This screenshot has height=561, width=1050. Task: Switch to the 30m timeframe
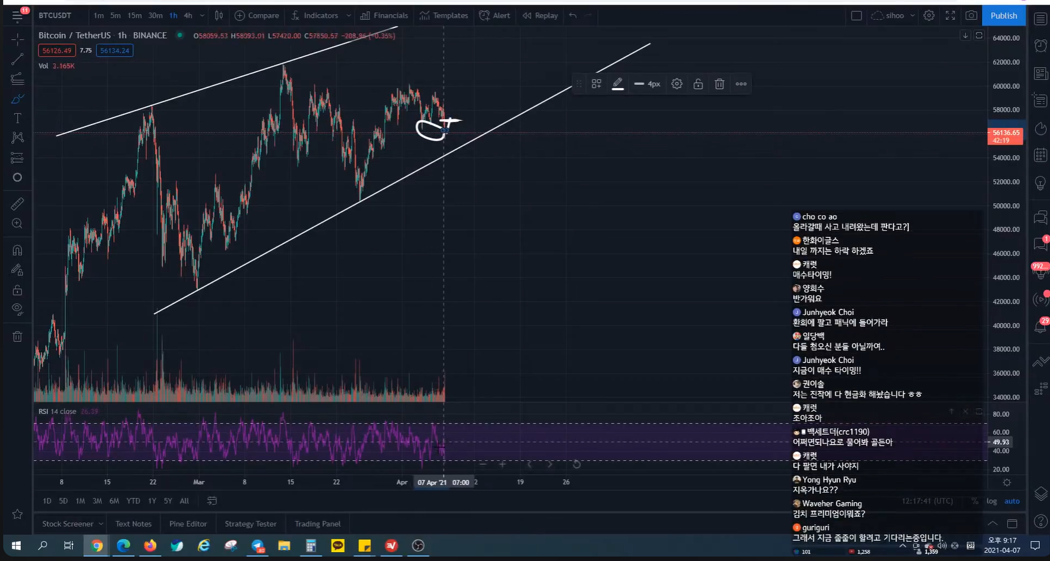pyautogui.click(x=155, y=15)
